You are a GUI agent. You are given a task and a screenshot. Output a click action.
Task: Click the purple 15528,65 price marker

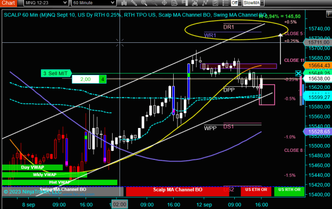318,132
